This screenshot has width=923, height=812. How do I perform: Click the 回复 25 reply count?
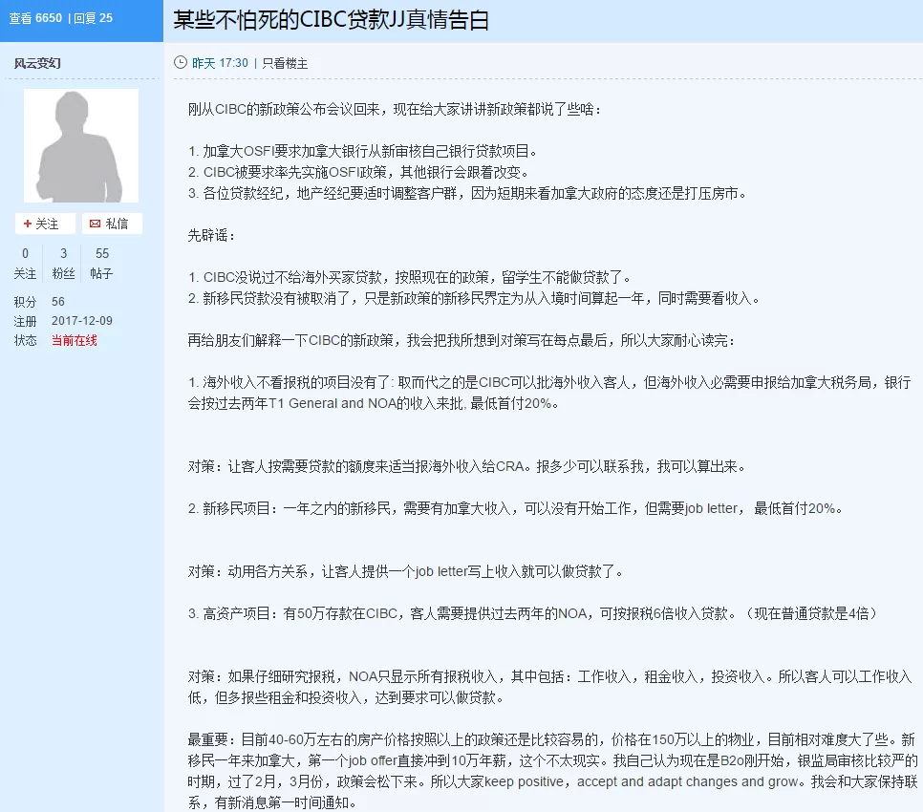tap(93, 18)
